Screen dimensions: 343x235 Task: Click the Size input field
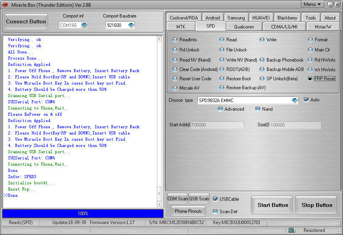[x=295, y=125]
